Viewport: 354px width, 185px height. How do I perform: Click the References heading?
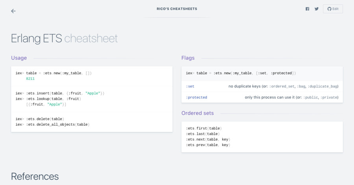pyautogui.click(x=35, y=176)
